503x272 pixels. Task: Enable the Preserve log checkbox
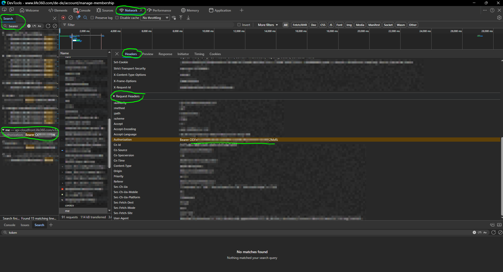click(92, 18)
